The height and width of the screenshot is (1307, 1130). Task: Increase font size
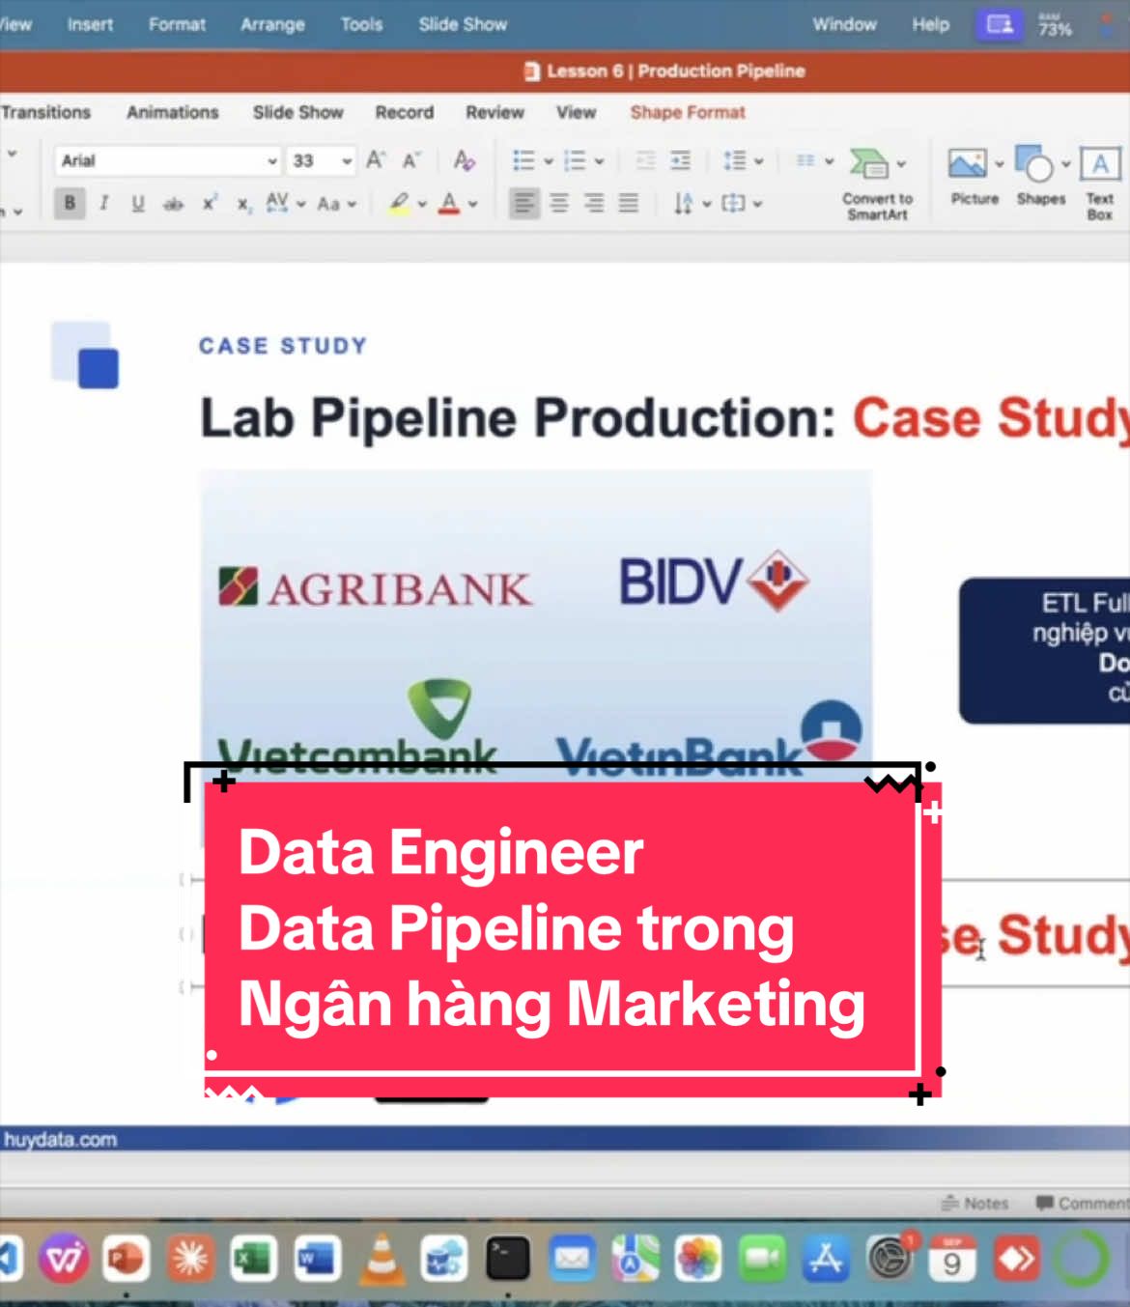click(x=376, y=160)
